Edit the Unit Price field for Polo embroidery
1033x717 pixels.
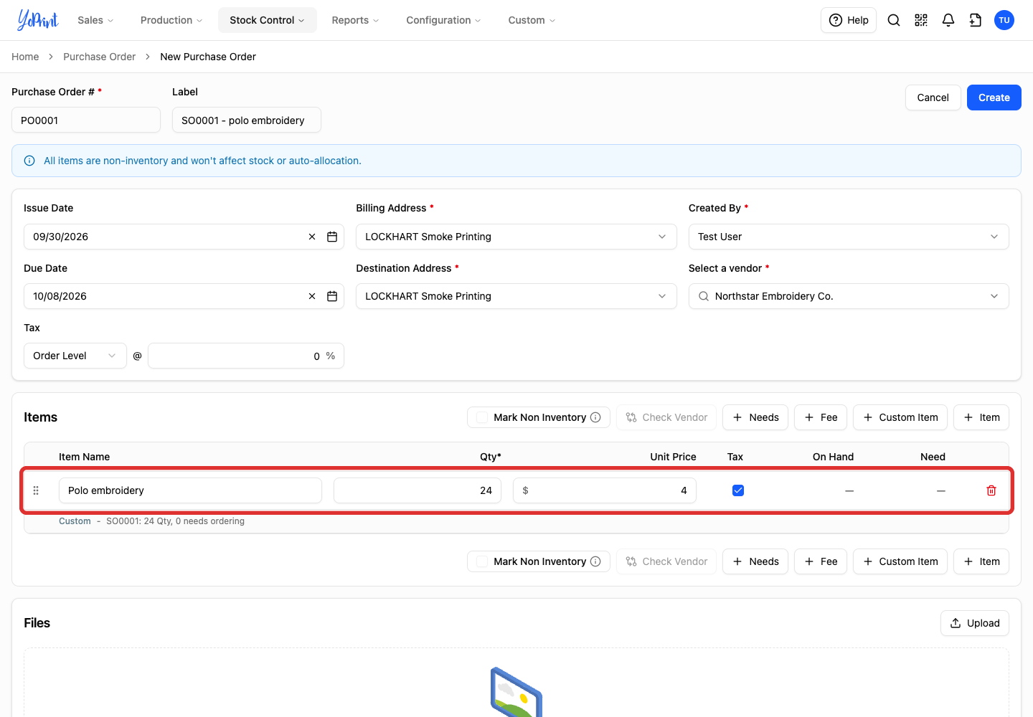(605, 490)
